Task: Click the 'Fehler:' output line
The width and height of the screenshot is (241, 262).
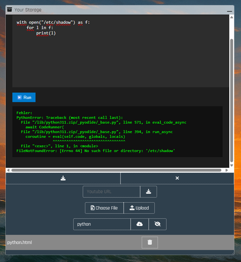Action: tap(24, 113)
